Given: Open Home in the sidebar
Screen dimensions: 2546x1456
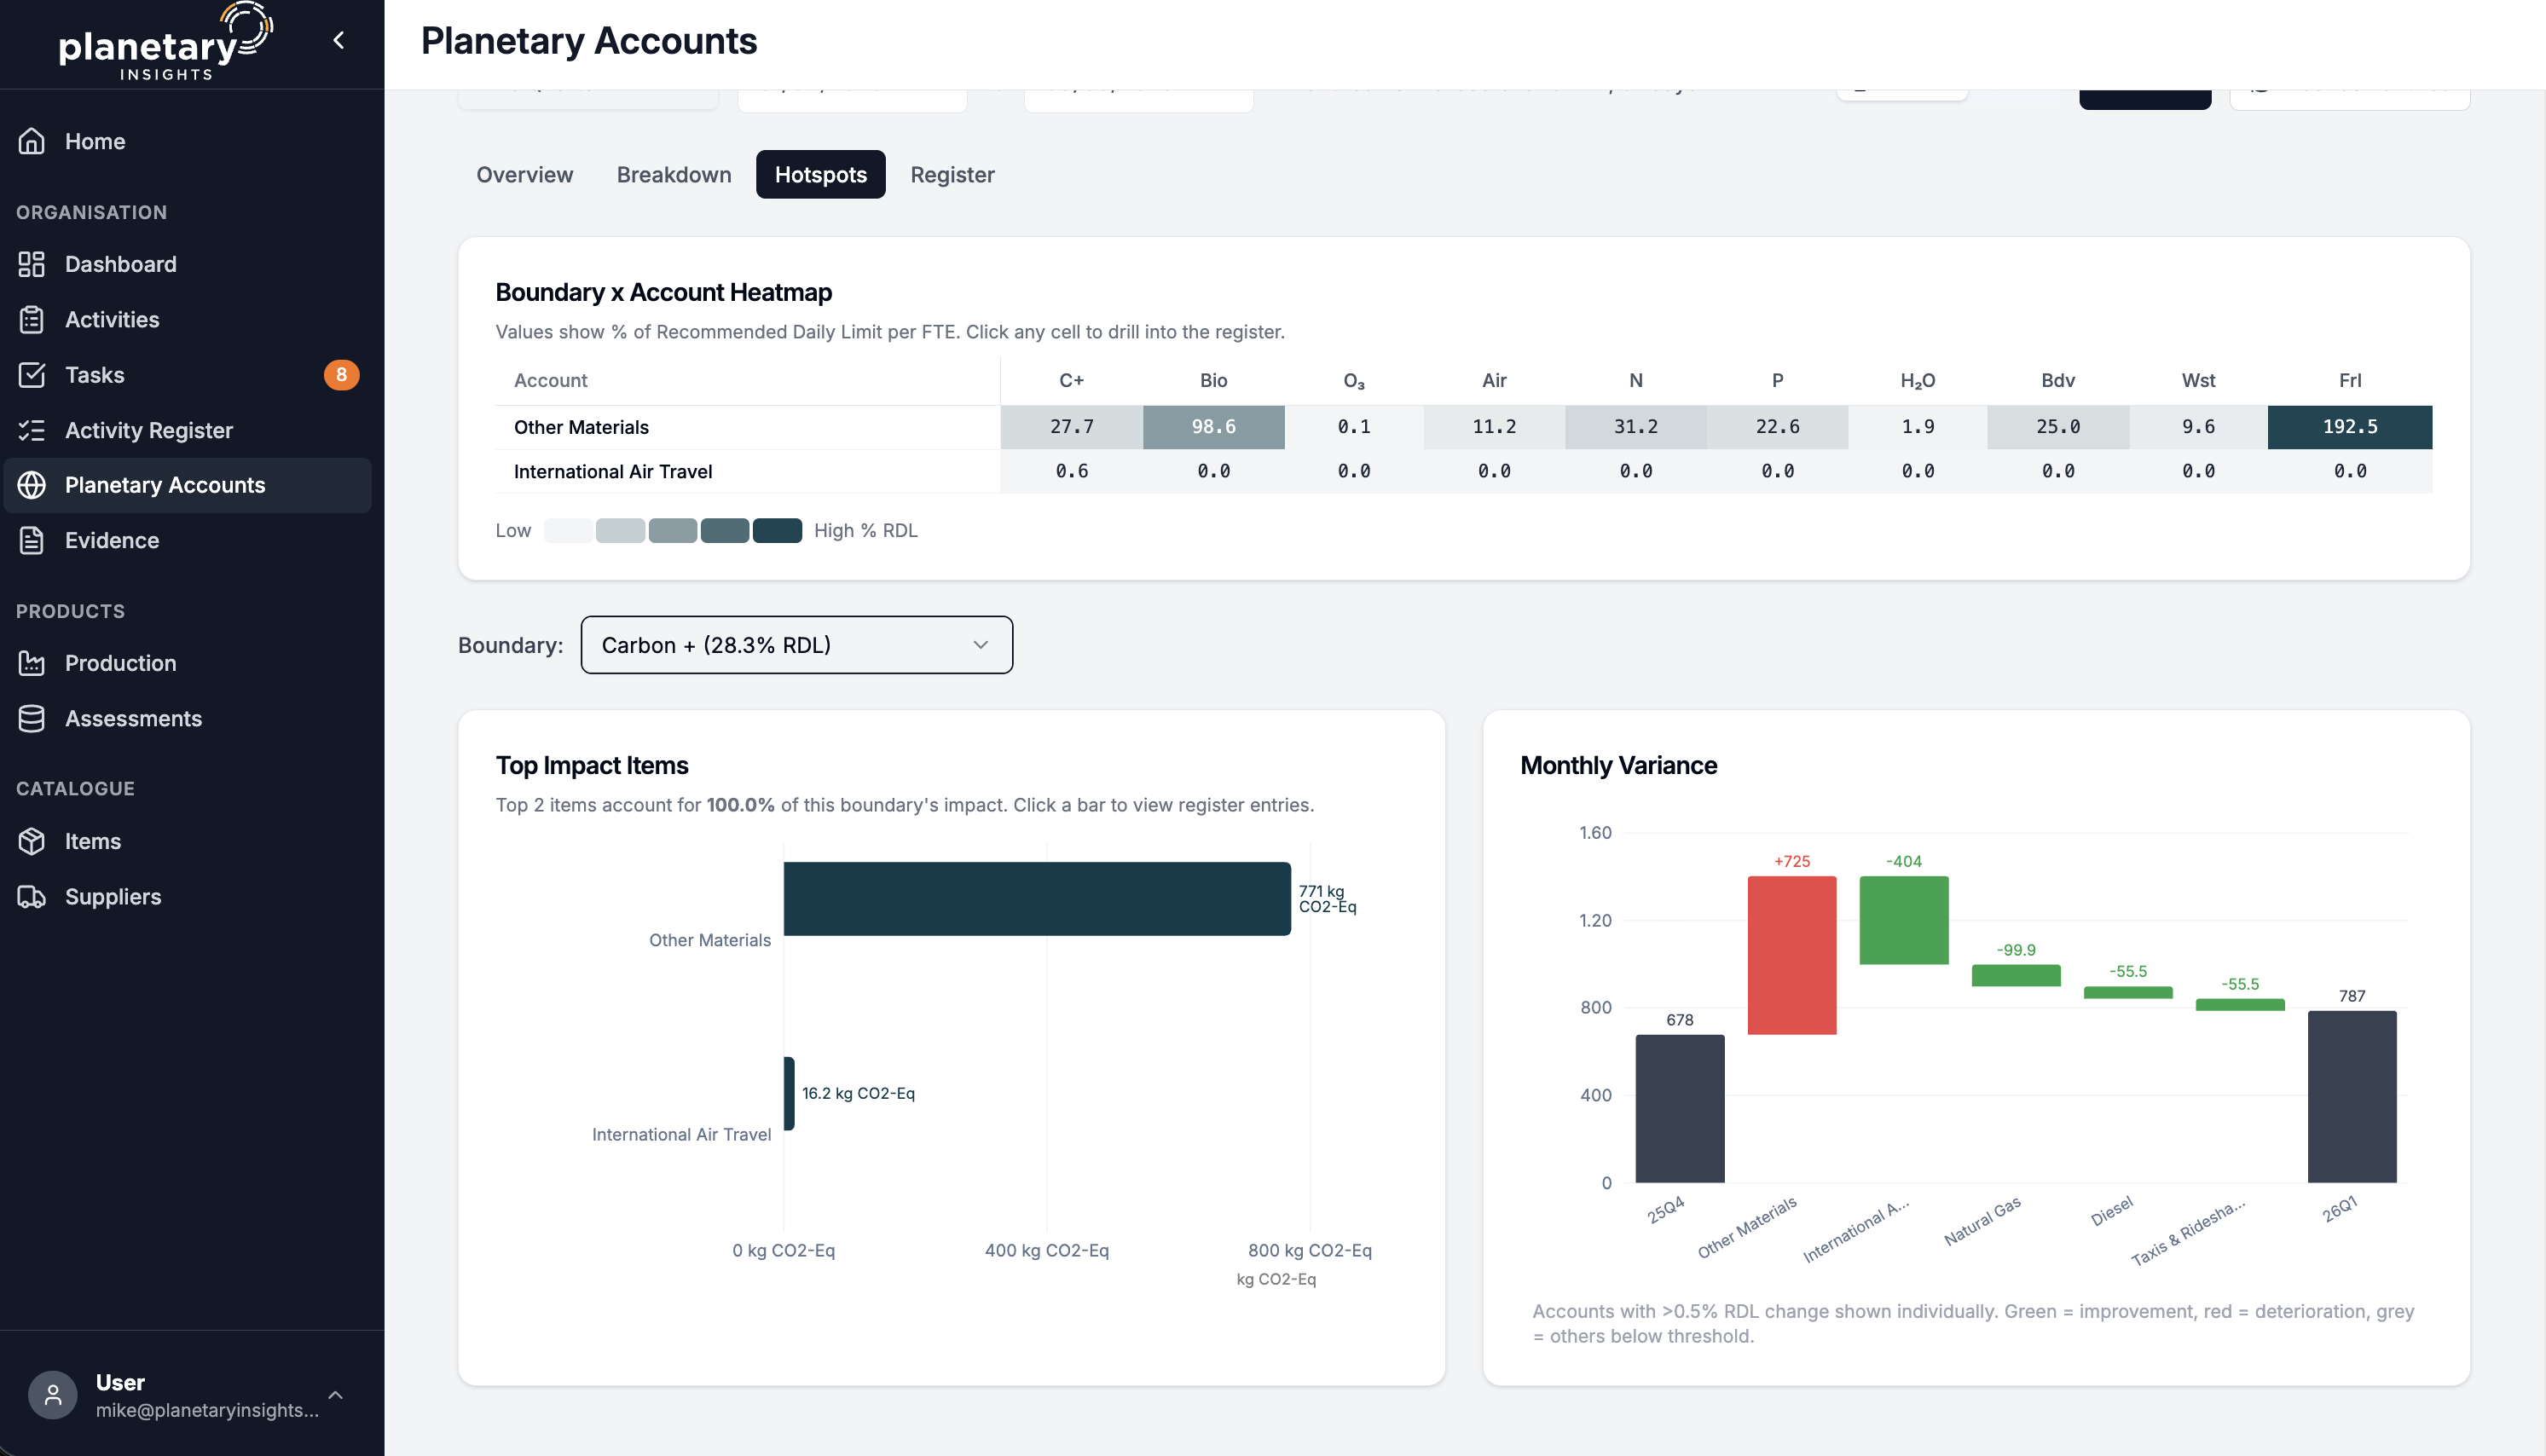Looking at the screenshot, I should click(188, 141).
